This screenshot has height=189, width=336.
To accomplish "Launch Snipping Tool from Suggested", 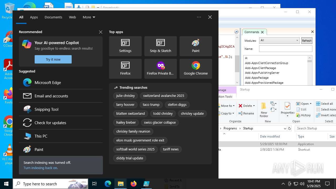I will tap(61, 109).
